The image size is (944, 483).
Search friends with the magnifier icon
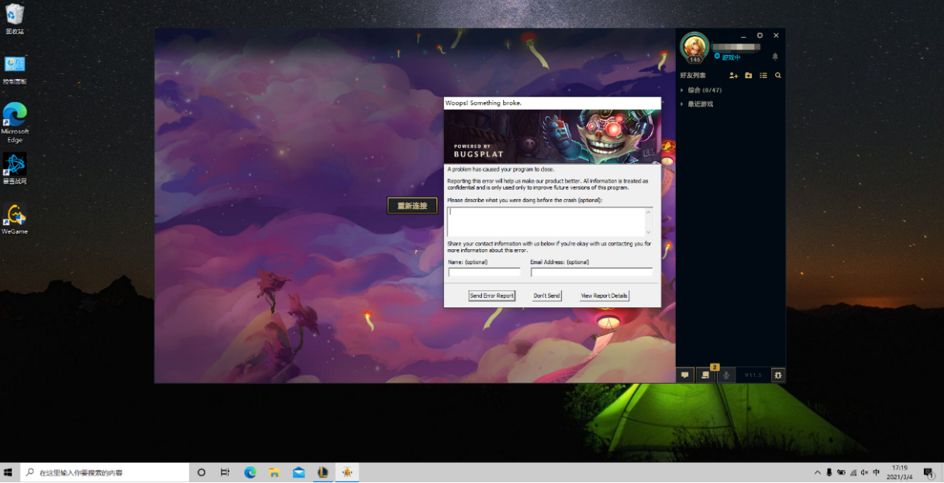pyautogui.click(x=778, y=76)
